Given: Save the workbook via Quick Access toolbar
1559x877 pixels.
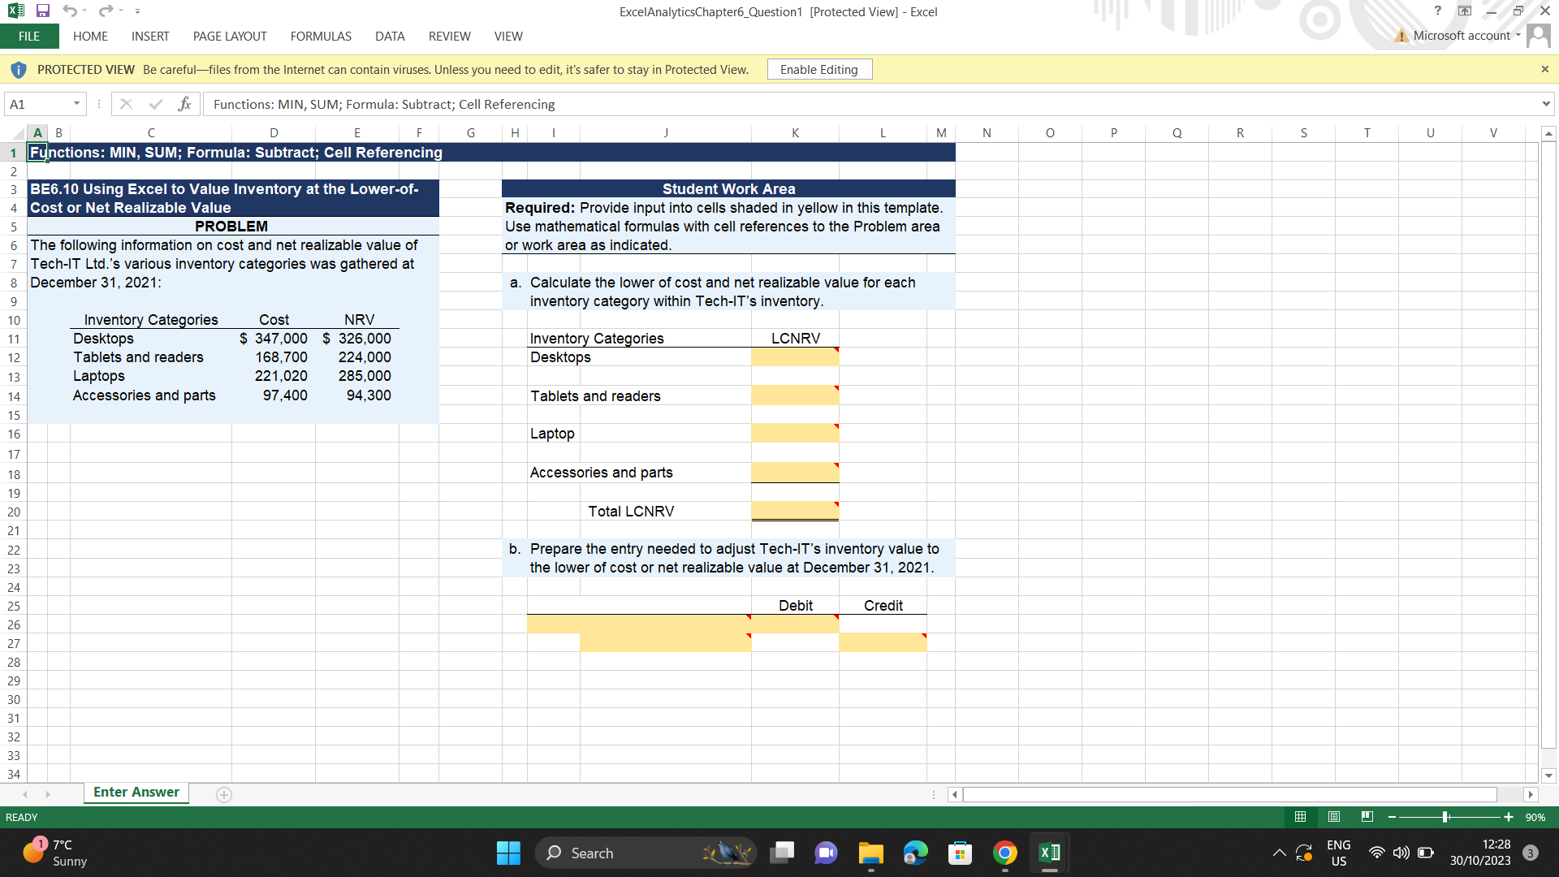Looking at the screenshot, I should pos(42,11).
